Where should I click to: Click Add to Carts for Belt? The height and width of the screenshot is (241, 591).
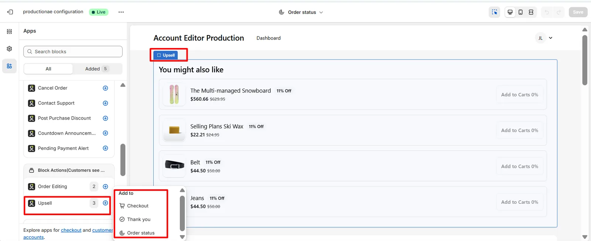519,166
